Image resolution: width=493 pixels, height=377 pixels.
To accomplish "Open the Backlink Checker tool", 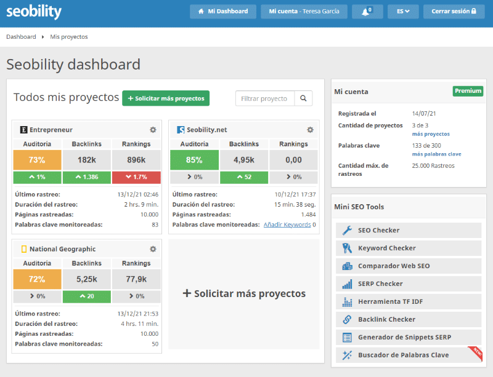I will [x=409, y=319].
